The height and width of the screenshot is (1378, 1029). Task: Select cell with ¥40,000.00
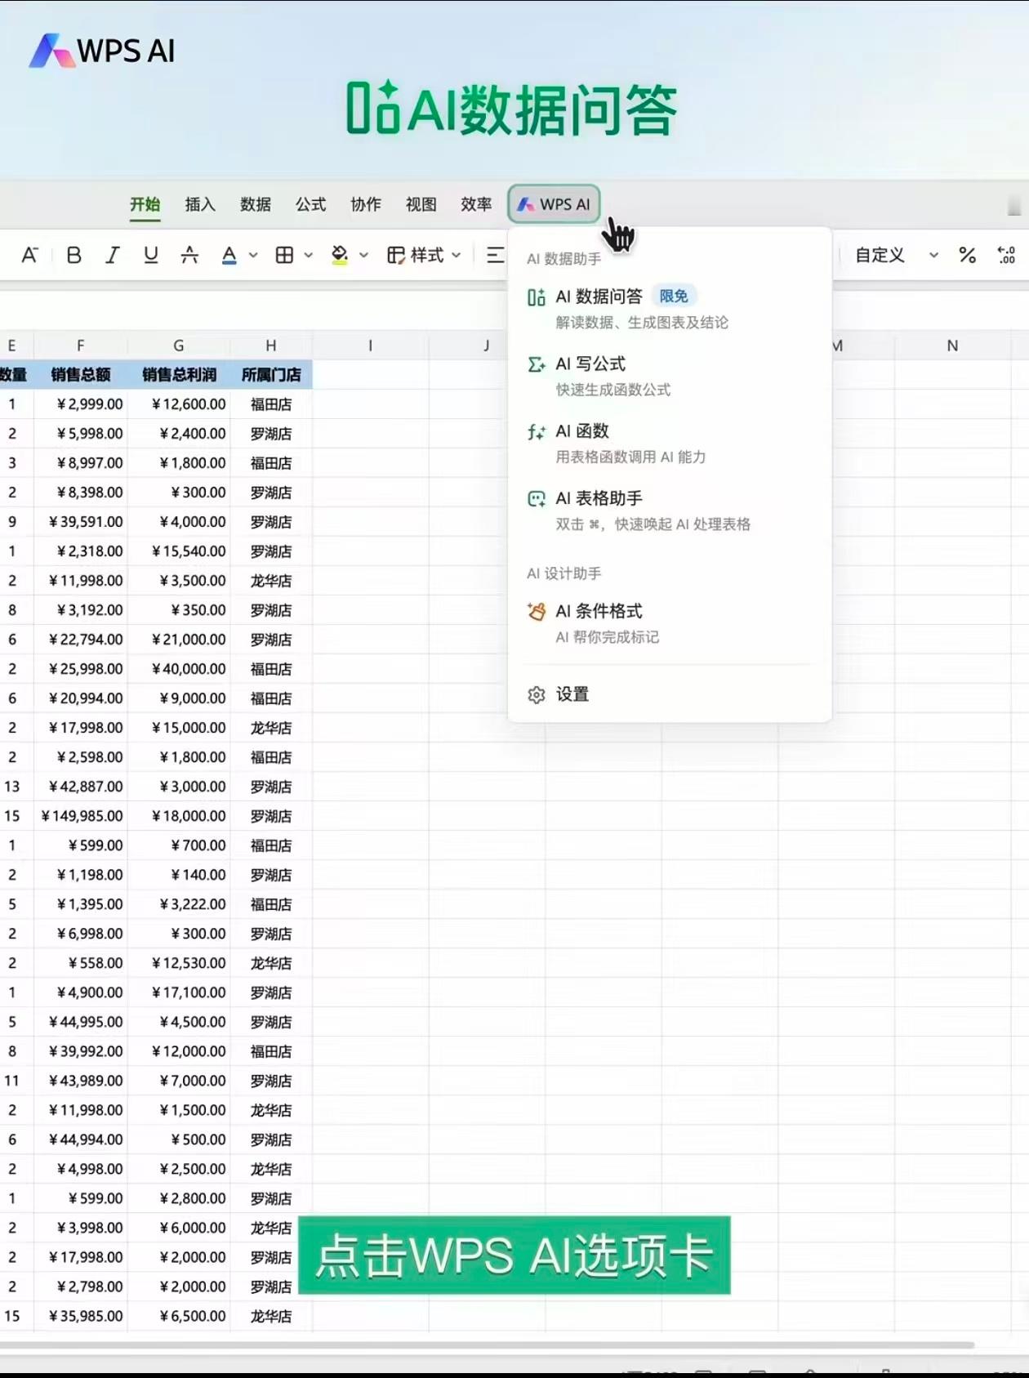(179, 669)
